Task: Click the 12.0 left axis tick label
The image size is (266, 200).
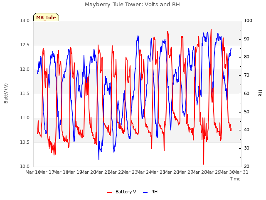Action: tap(25, 70)
